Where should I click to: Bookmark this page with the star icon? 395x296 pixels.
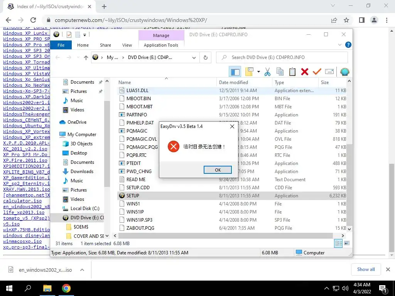[346, 20]
